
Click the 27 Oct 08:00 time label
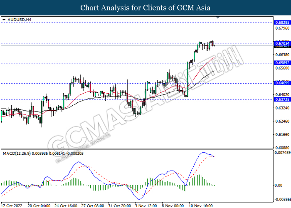pyautogui.click(x=93, y=206)
